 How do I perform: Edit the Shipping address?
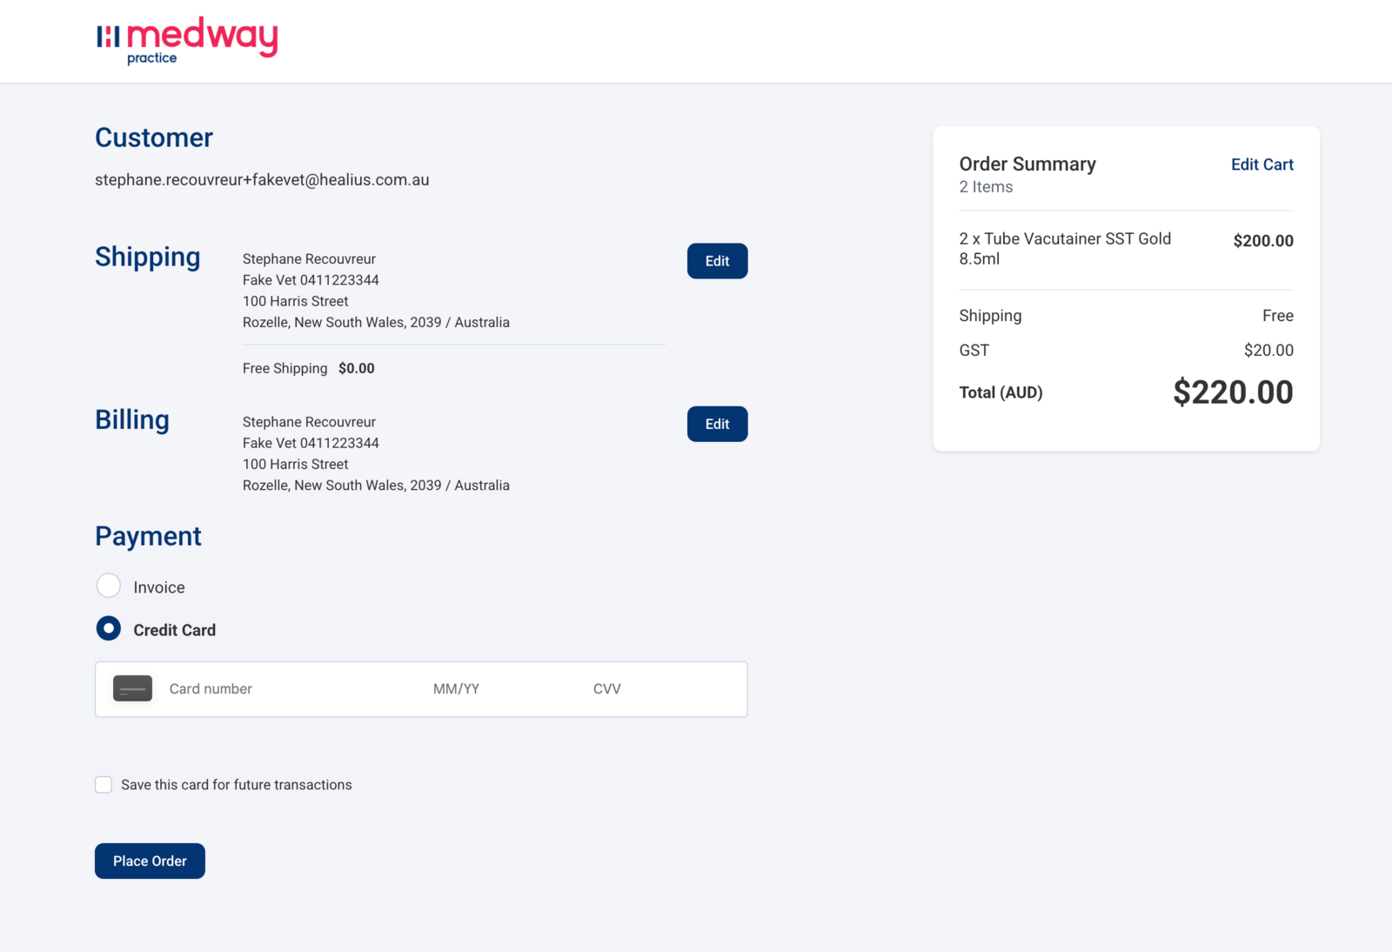pos(717,261)
